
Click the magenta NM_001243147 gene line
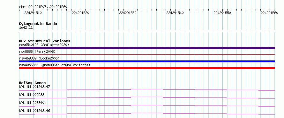[x=147, y=90]
